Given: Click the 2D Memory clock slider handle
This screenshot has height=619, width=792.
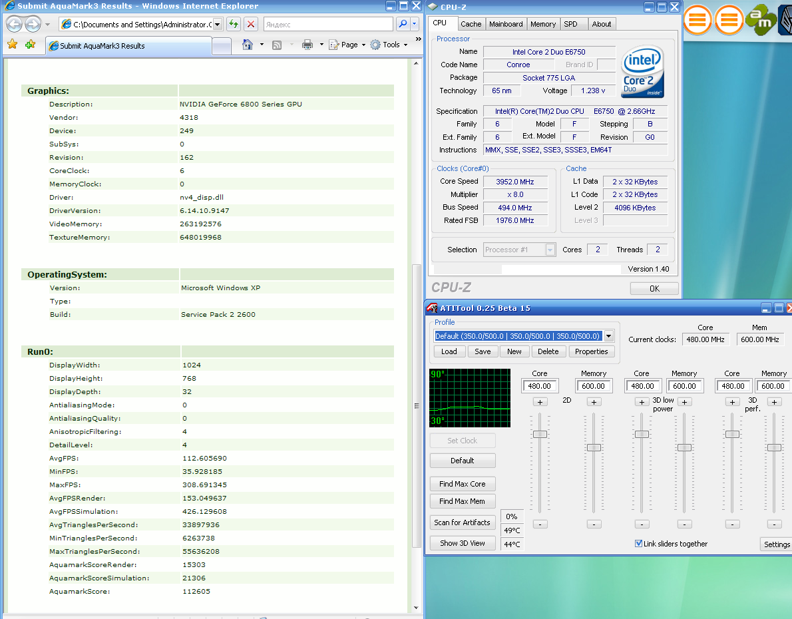Looking at the screenshot, I should (x=594, y=447).
